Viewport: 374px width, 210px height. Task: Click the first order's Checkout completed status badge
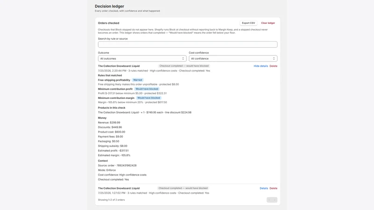[184, 66]
